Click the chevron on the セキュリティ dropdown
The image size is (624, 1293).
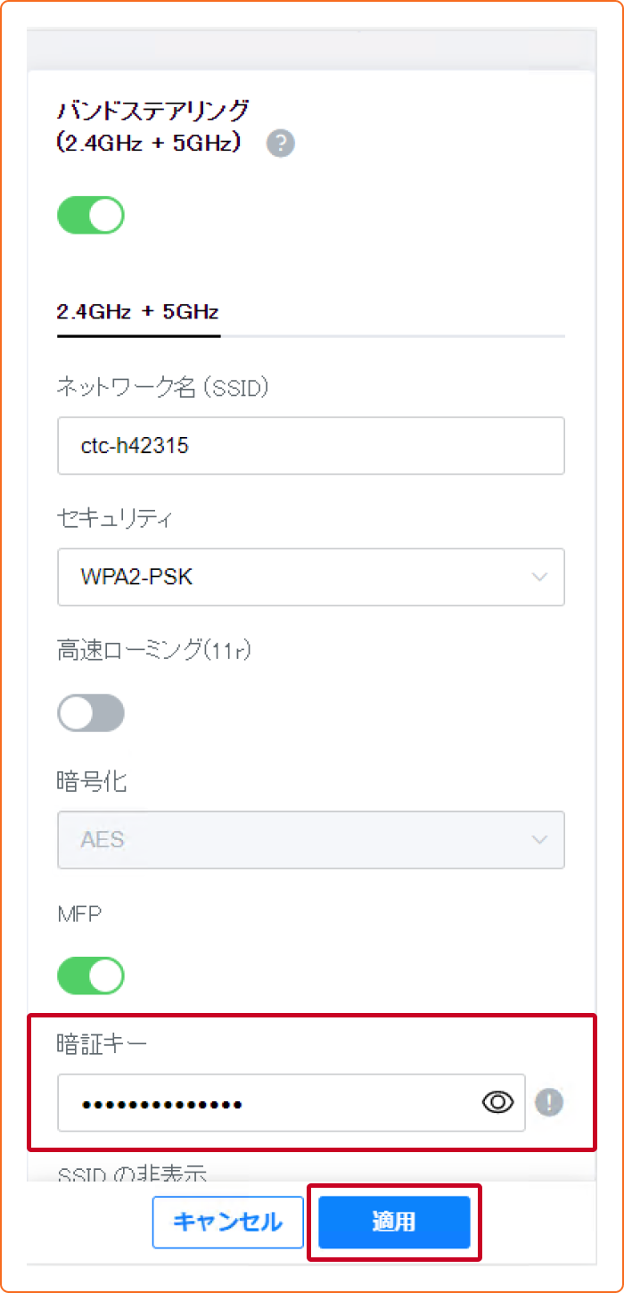pyautogui.click(x=539, y=577)
